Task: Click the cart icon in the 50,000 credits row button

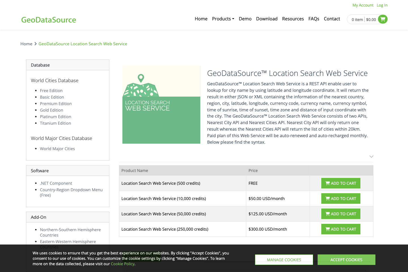Action: coord(327,214)
